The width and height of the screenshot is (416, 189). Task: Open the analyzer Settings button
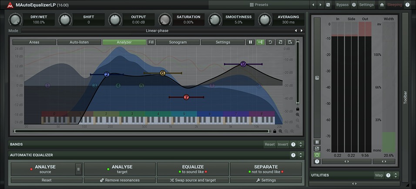(x=223, y=42)
